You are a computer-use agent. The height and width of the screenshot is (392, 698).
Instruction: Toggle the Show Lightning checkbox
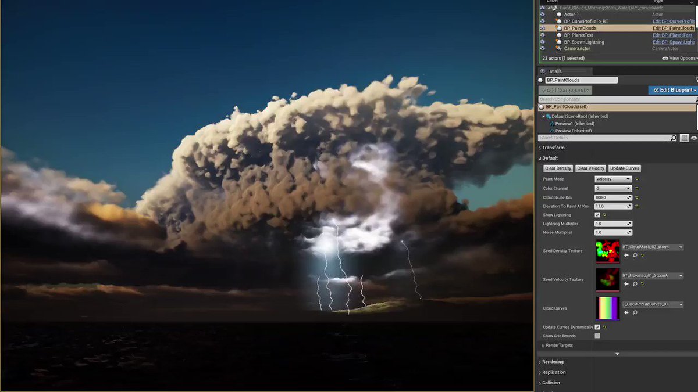coord(597,215)
